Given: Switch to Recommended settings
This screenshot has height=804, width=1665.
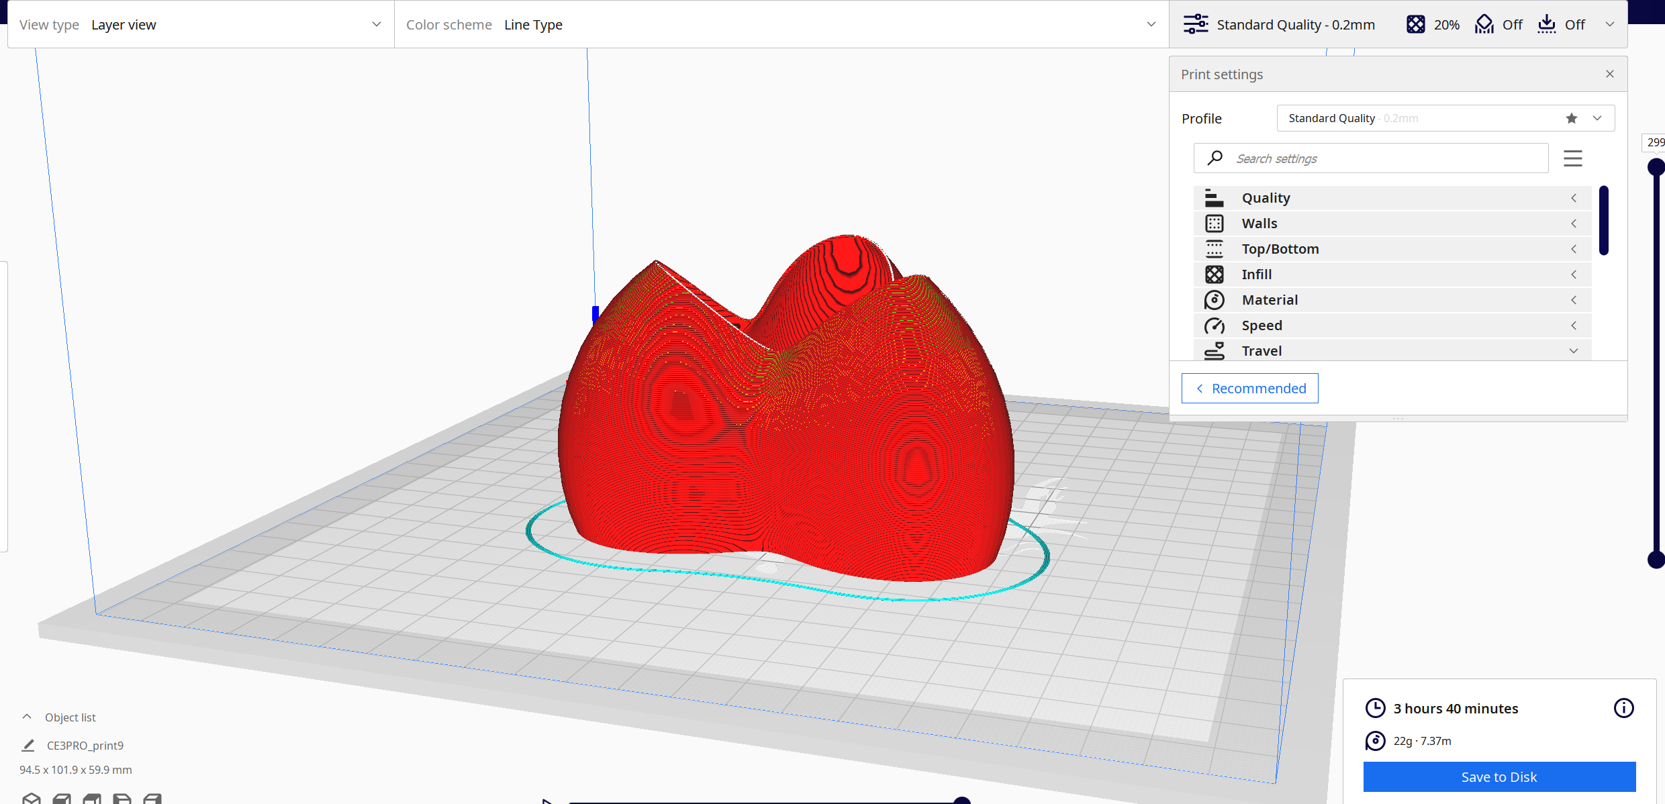Looking at the screenshot, I should pos(1249,389).
